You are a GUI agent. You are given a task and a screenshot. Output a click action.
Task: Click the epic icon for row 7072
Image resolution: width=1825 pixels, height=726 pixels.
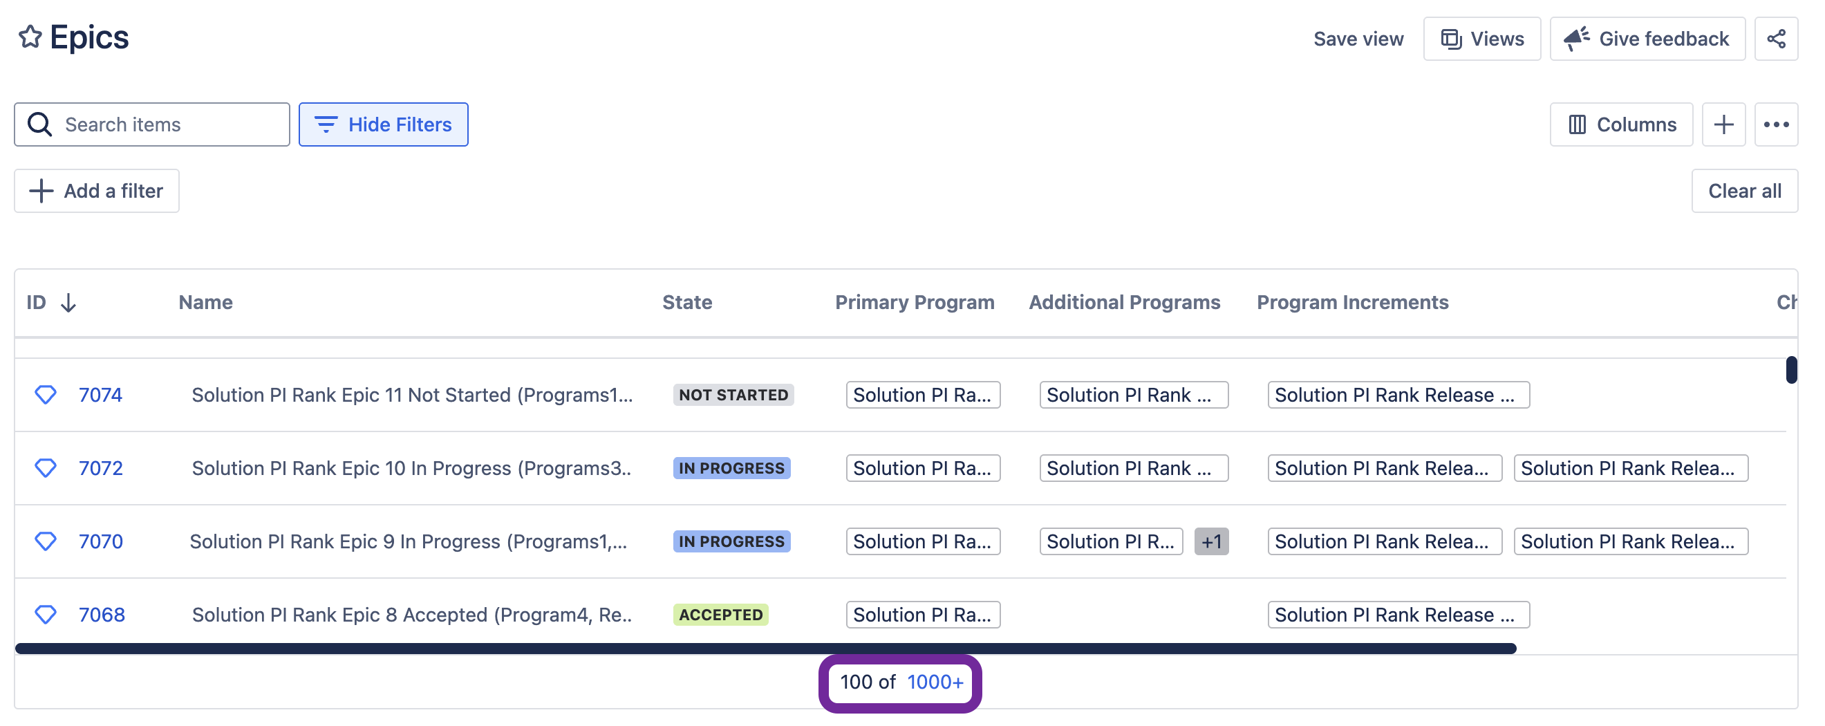pyautogui.click(x=46, y=468)
